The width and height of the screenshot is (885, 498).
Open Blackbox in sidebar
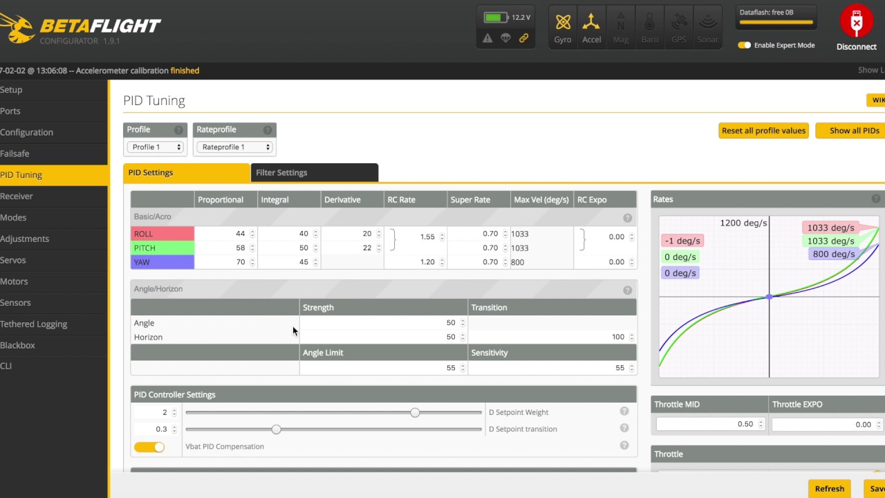[54, 345]
